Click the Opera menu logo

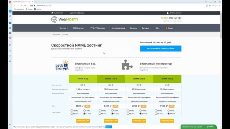click(x=10, y=2)
